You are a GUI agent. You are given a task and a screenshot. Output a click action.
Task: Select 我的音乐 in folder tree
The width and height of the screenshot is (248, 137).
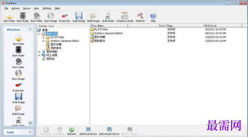tap(56, 48)
